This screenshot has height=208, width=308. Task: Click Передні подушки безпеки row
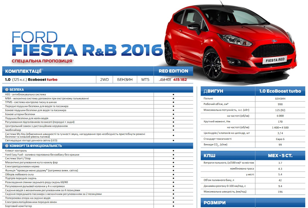[x=98, y=106]
